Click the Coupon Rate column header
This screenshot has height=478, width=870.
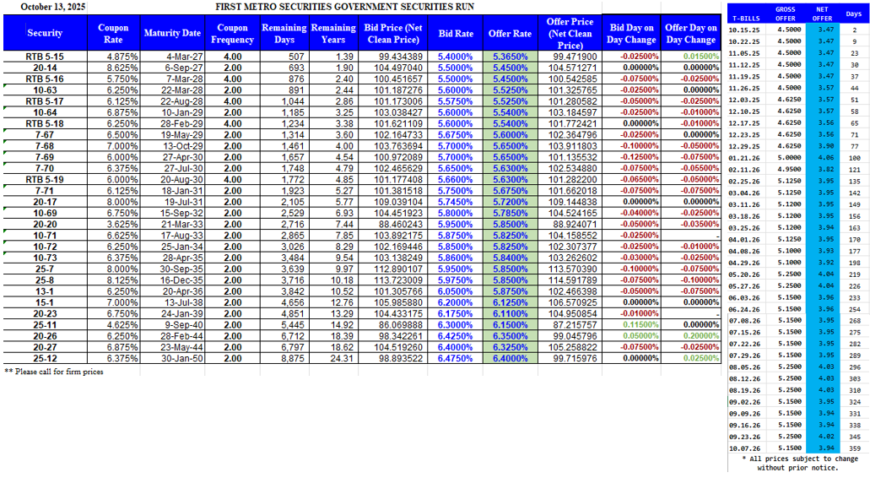point(113,33)
